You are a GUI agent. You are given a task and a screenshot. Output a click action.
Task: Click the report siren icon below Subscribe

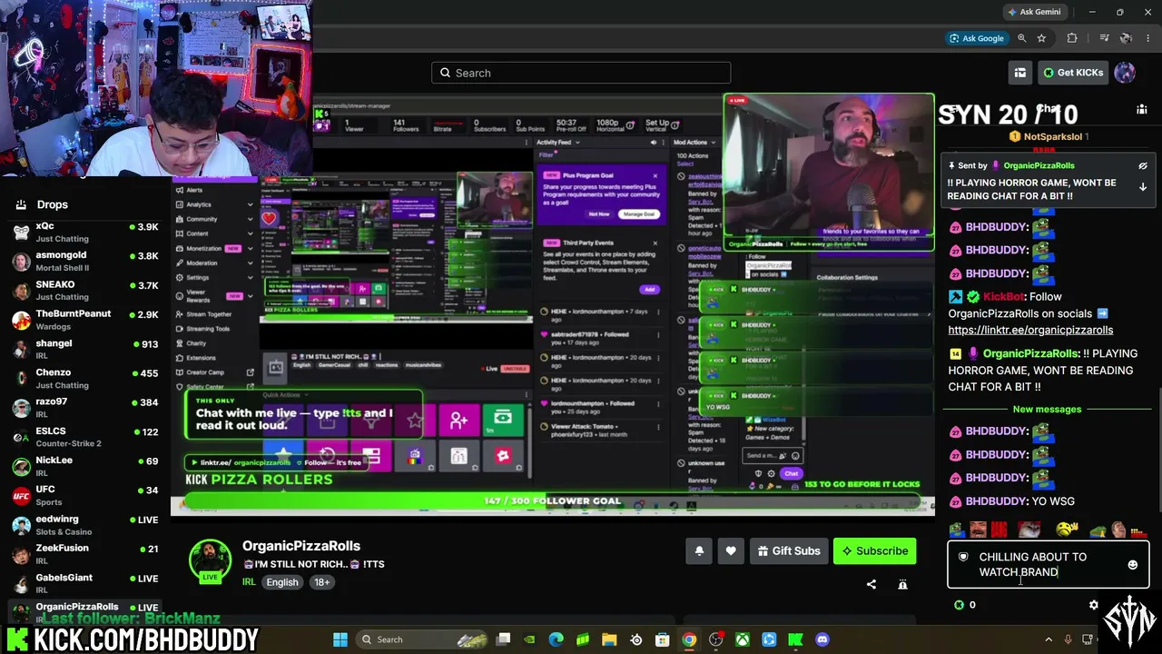pos(902,584)
